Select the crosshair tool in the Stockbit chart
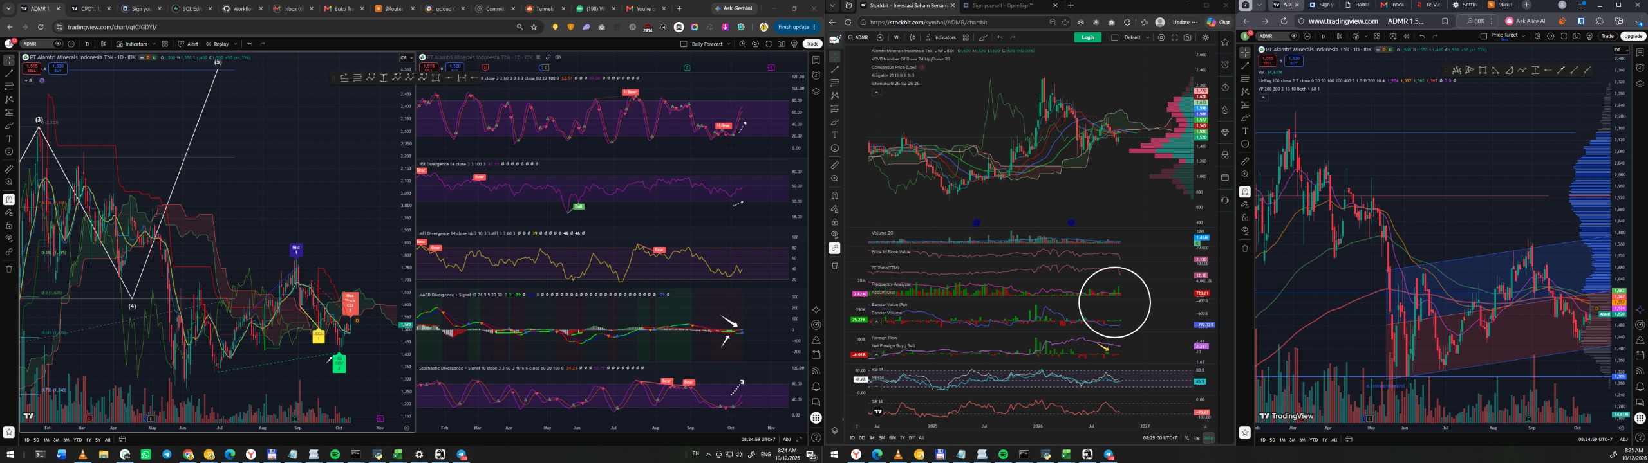 [835, 57]
